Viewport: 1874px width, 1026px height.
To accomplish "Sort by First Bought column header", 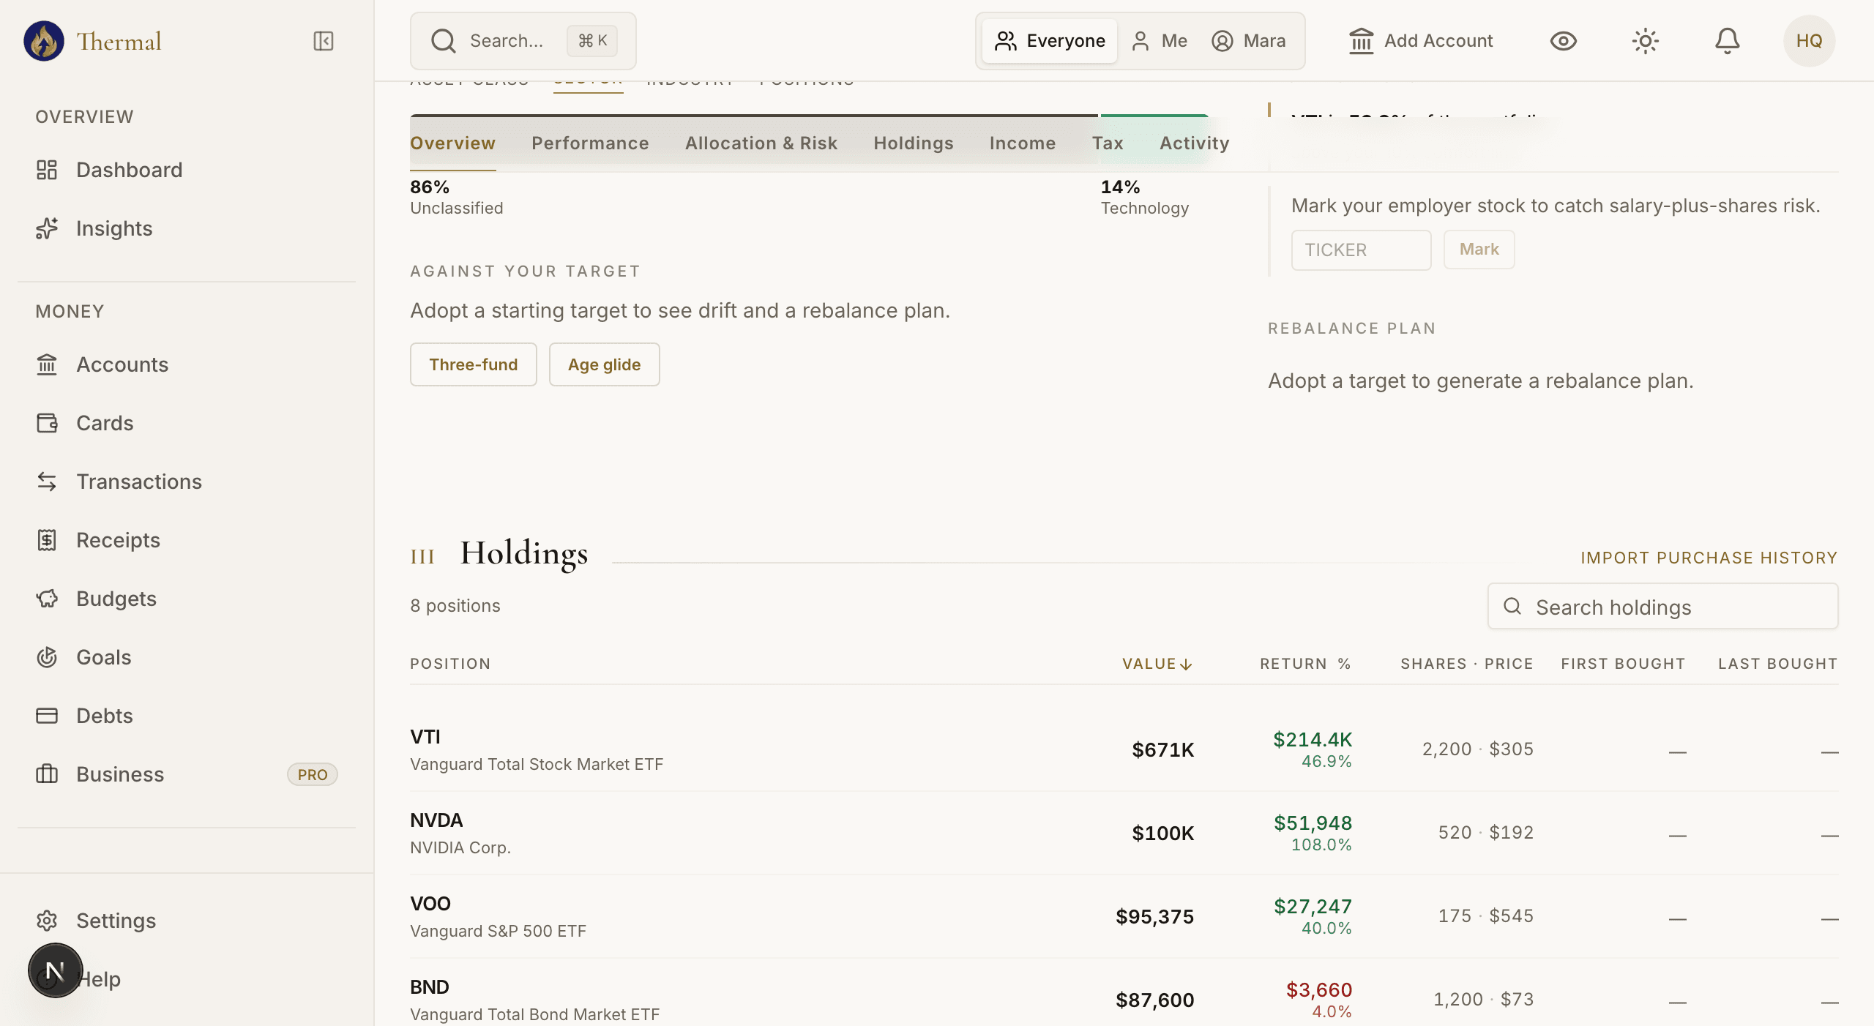I will click(1623, 664).
